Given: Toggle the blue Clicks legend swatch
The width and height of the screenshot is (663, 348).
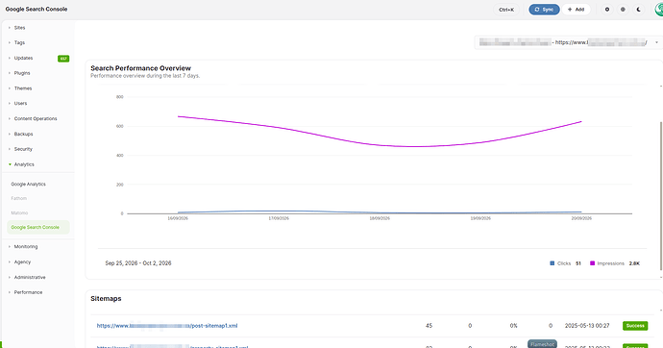Looking at the screenshot, I should [552, 263].
